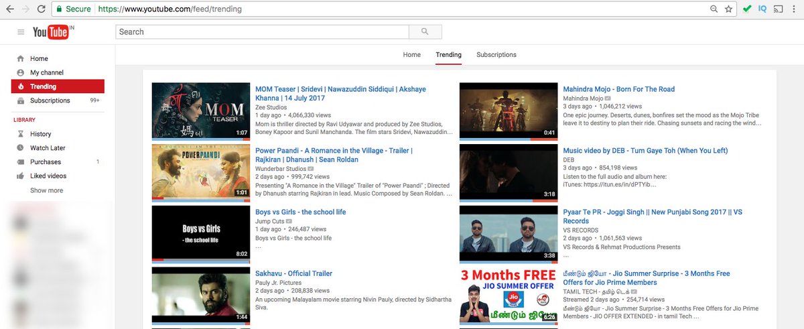This screenshot has height=329, width=804.
Task: Visit the Zee Studios channel
Action: 271,107
